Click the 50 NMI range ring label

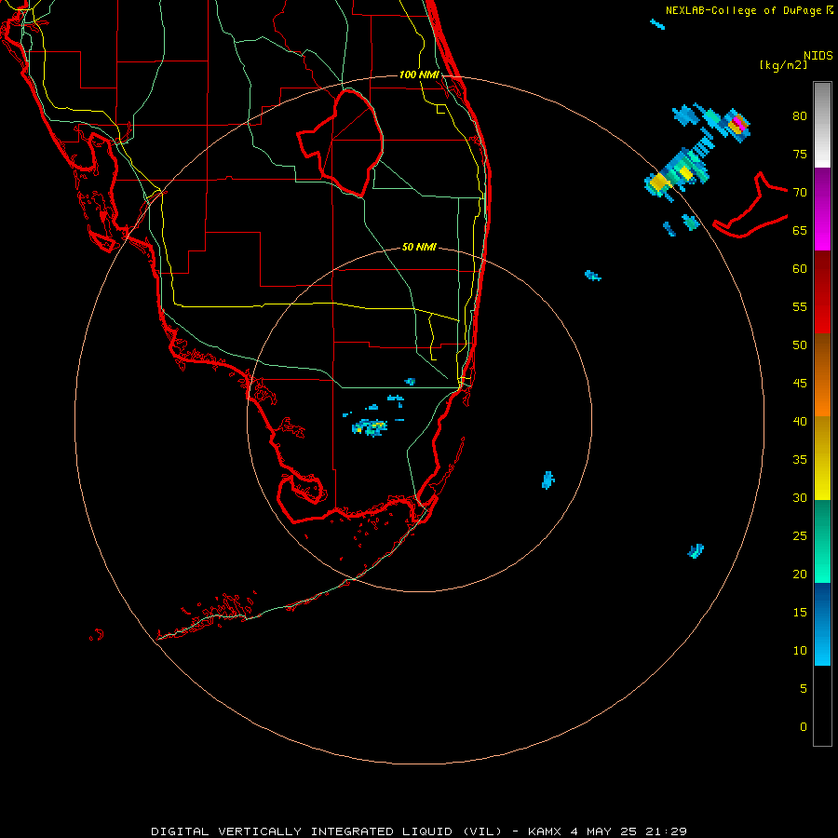tap(419, 247)
